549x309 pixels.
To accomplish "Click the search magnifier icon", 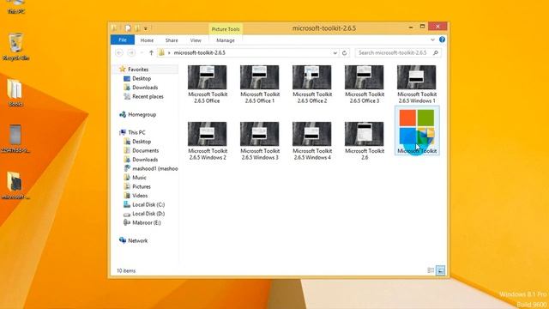I will click(436, 53).
